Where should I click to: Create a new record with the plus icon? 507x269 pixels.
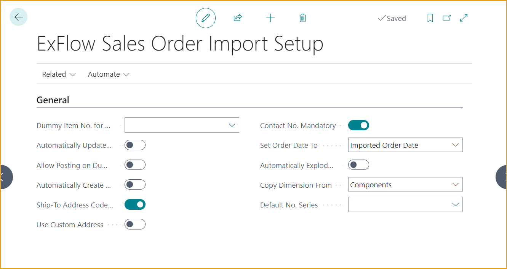[x=270, y=18]
